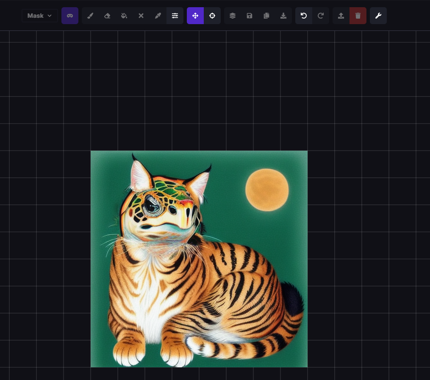430x380 pixels.
Task: Undo the last canvas action
Action: 304,16
